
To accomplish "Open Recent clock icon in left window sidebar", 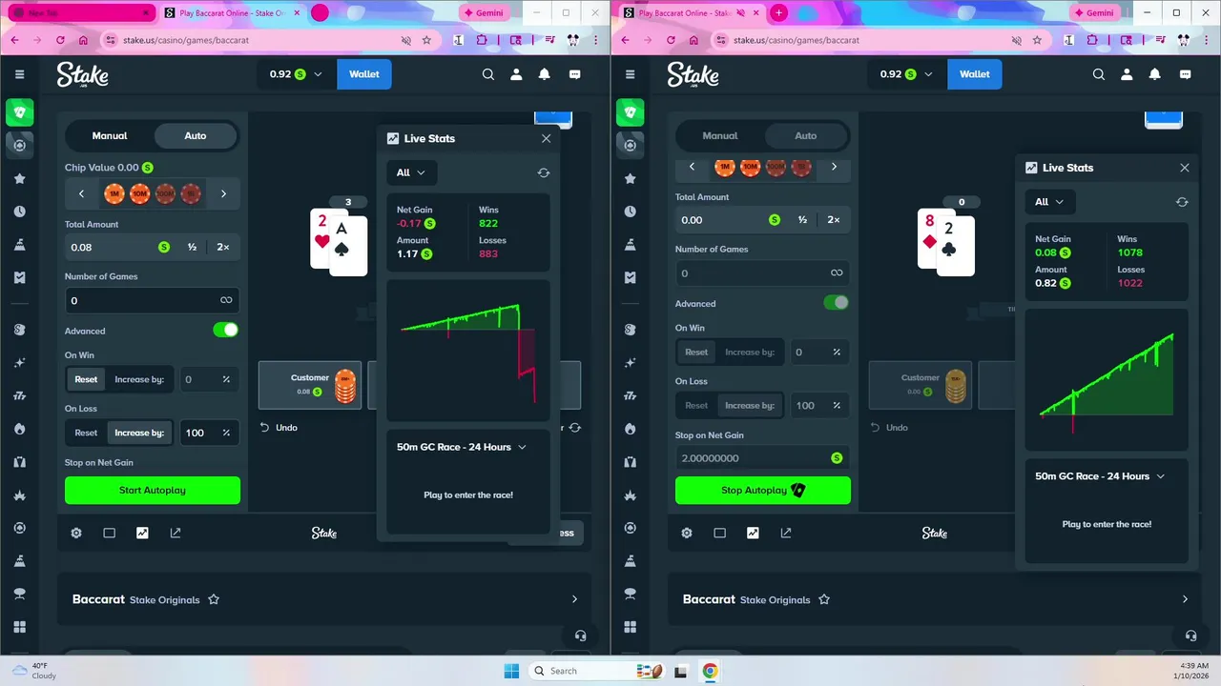I will [x=19, y=212].
